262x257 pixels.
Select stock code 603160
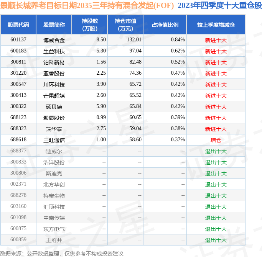tap(18, 206)
